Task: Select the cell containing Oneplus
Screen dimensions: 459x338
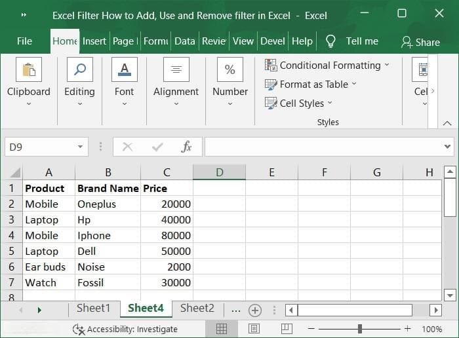Action: click(x=108, y=204)
